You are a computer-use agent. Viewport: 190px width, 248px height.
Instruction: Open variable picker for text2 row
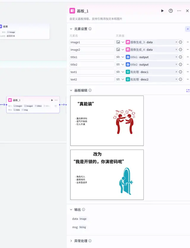point(180,79)
